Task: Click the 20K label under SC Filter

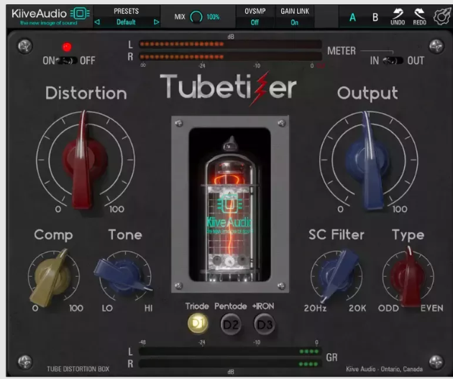Action: (357, 309)
